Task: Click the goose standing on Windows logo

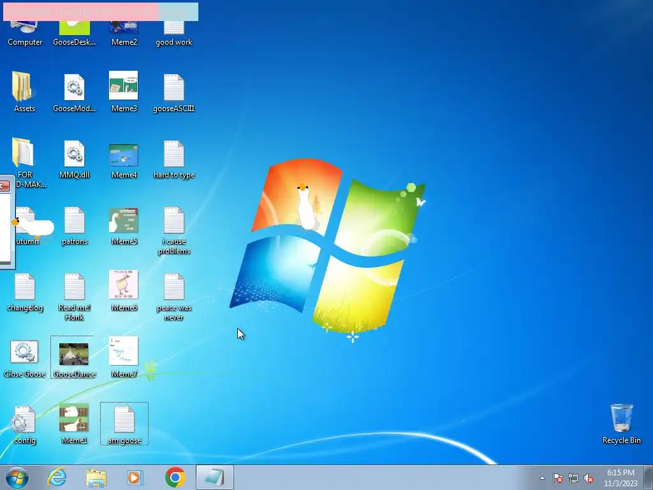Action: tap(306, 207)
